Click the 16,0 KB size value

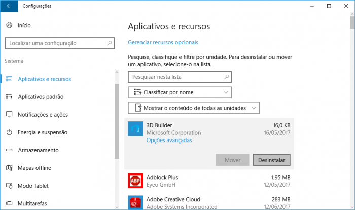[281, 125]
